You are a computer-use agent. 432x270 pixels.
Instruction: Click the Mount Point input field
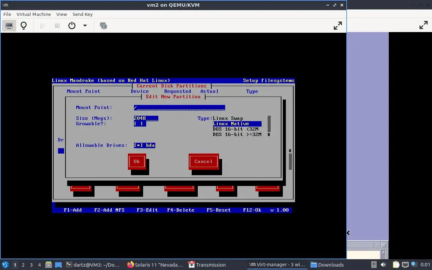tap(179, 107)
